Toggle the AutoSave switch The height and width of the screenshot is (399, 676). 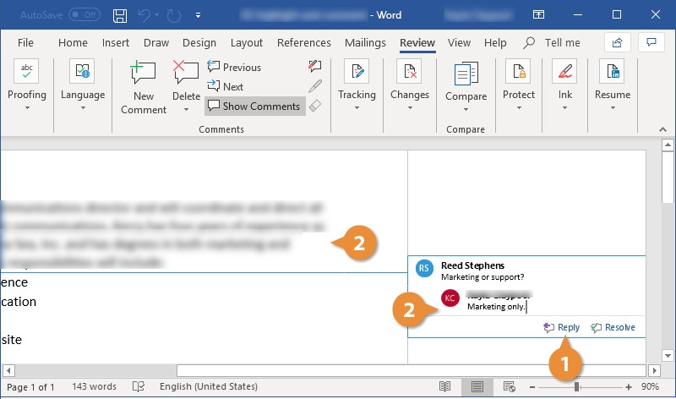[84, 15]
